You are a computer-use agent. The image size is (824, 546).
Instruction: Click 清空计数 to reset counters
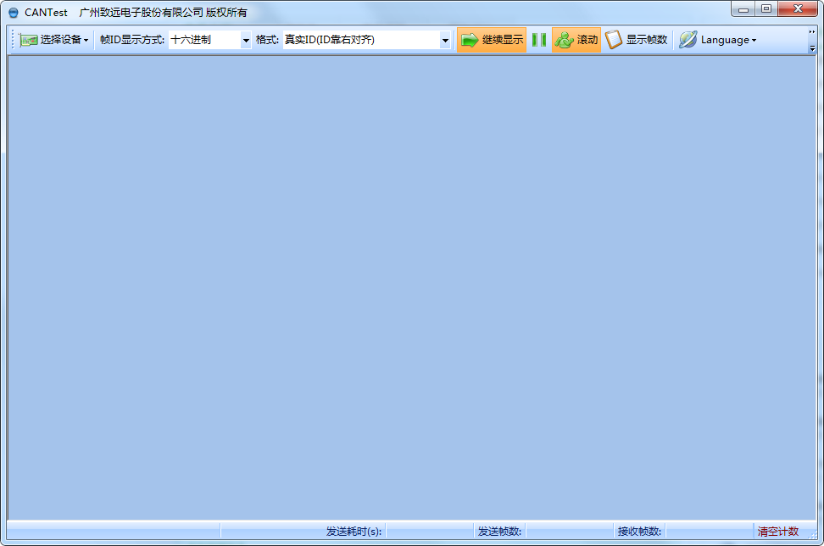tap(777, 532)
